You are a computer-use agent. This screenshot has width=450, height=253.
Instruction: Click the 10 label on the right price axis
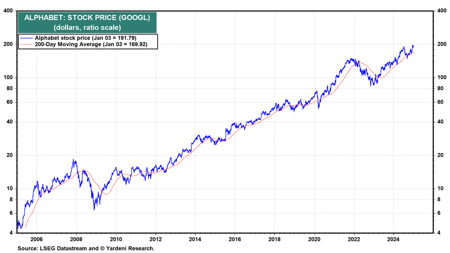point(440,188)
